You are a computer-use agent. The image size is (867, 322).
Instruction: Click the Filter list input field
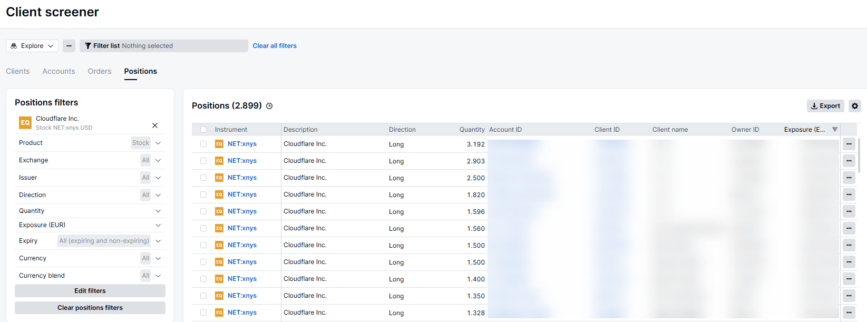coord(164,46)
